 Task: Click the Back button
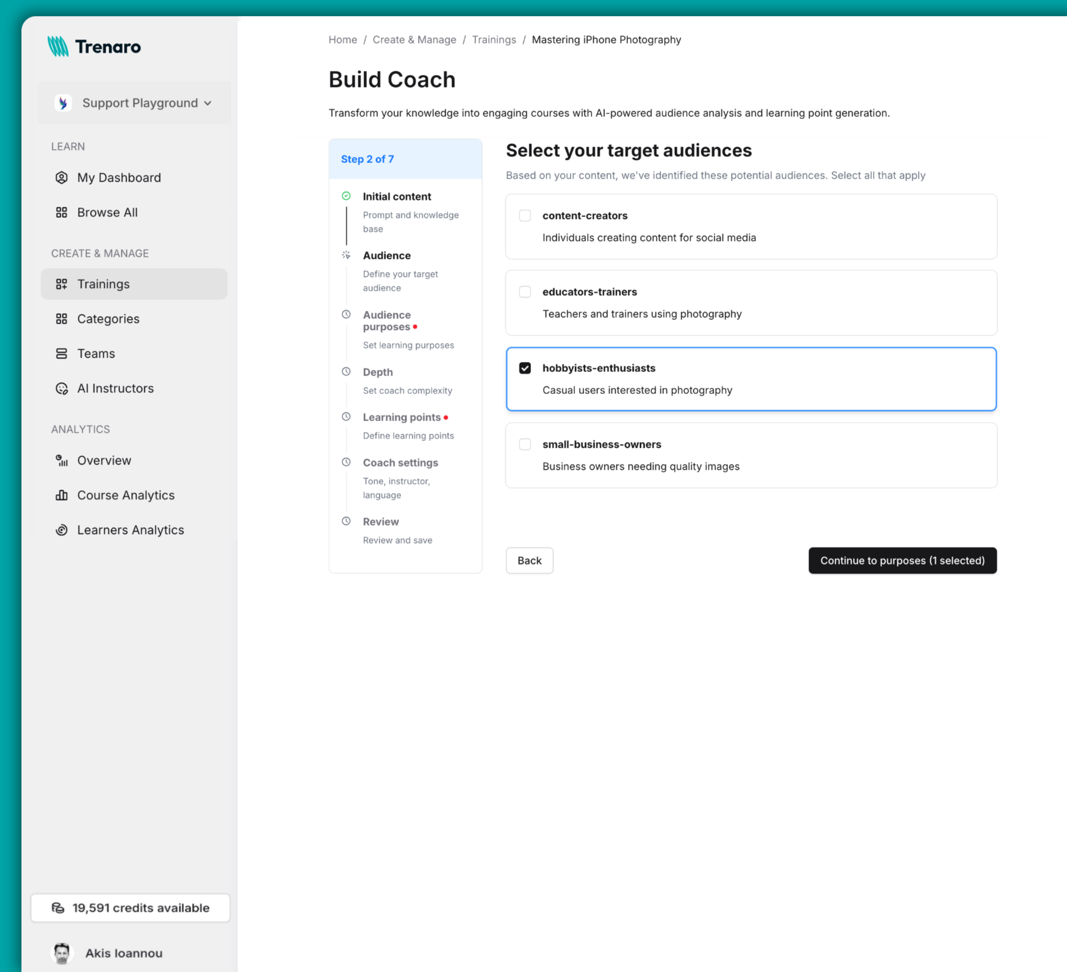point(529,560)
